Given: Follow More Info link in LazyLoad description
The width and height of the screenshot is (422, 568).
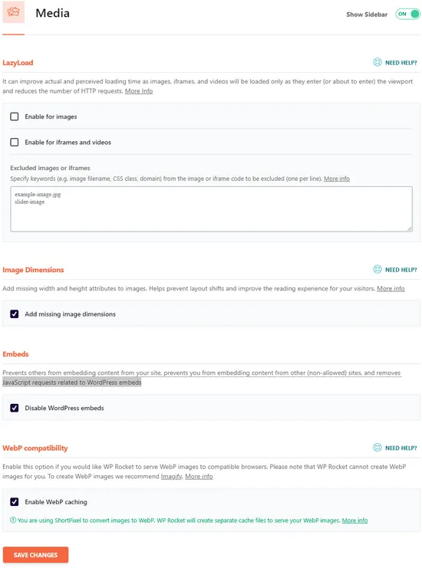Looking at the screenshot, I should click(139, 91).
